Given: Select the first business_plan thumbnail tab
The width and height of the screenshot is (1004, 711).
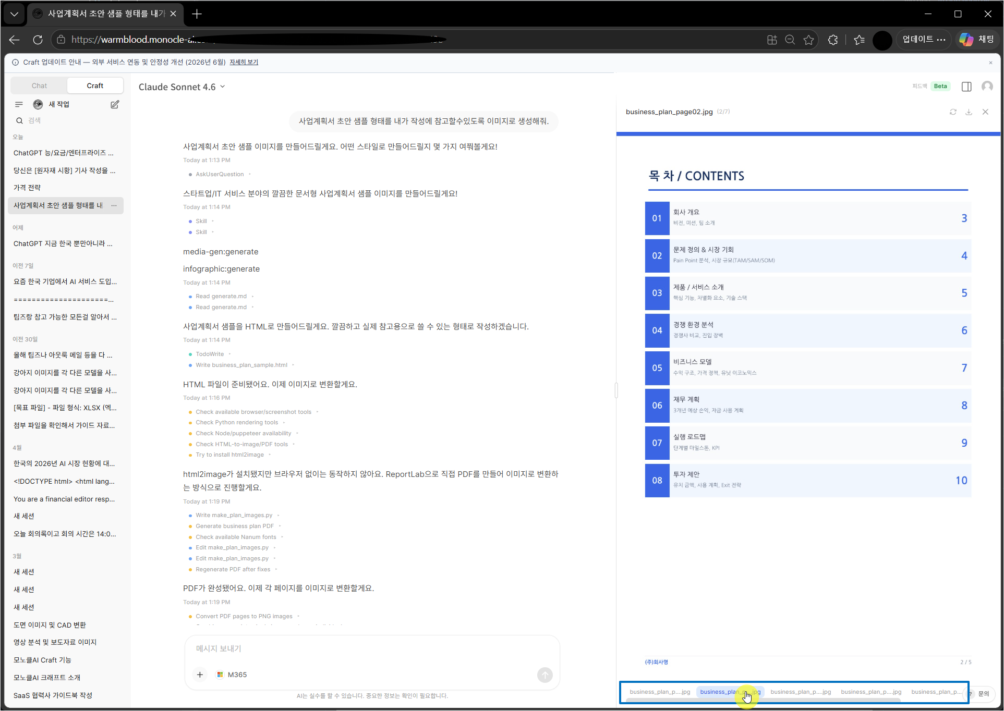Looking at the screenshot, I should tap(660, 692).
